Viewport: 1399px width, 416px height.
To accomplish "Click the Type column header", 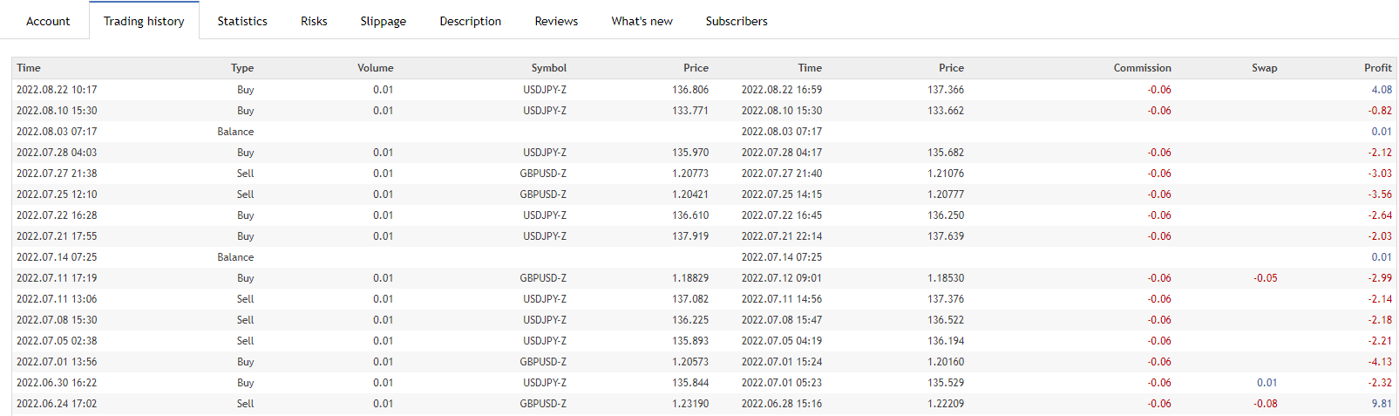I will click(x=242, y=68).
